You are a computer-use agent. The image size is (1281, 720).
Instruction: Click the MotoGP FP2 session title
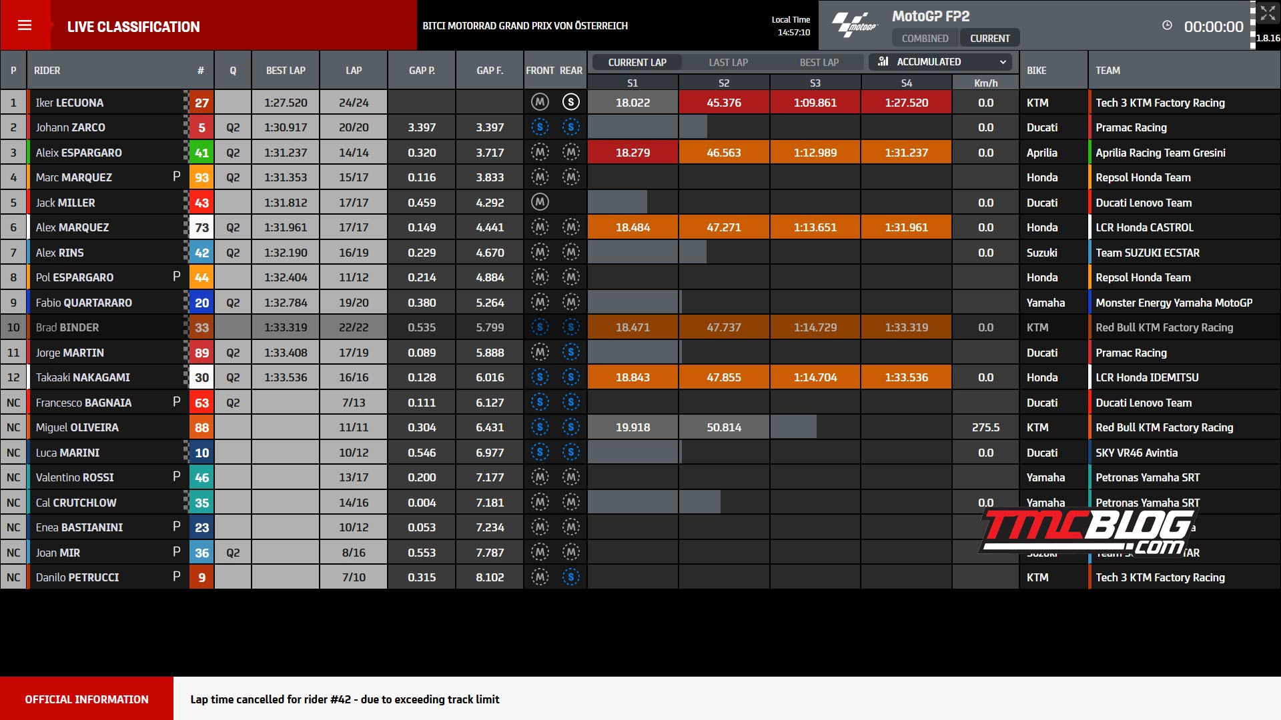coord(931,16)
